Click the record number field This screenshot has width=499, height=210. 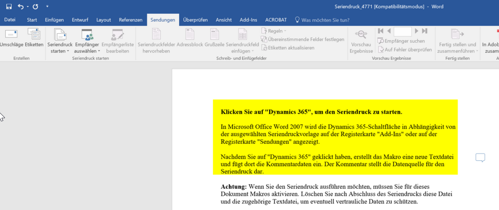pyautogui.click(x=402, y=31)
